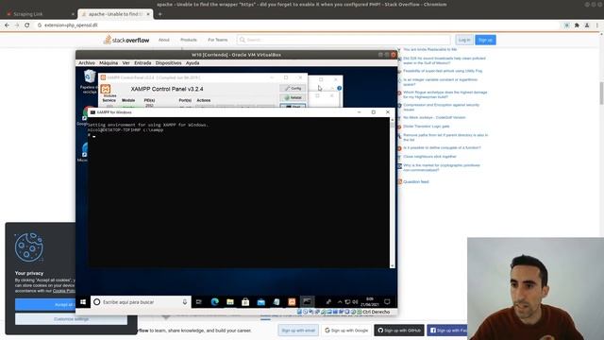Screen dimensions: 604x340
Task: Open the Products menu on Stack Overflow
Action: [x=189, y=40]
